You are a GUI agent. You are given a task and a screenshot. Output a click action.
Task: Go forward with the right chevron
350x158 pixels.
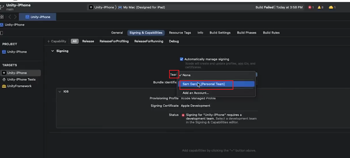click(15, 17)
